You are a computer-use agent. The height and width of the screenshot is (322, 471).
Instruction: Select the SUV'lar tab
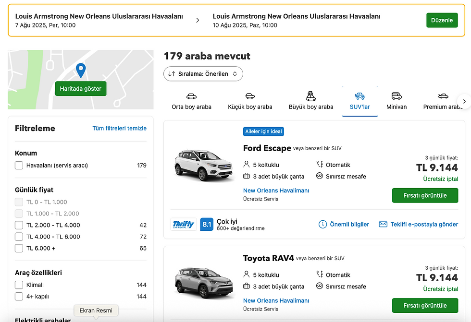pyautogui.click(x=359, y=101)
